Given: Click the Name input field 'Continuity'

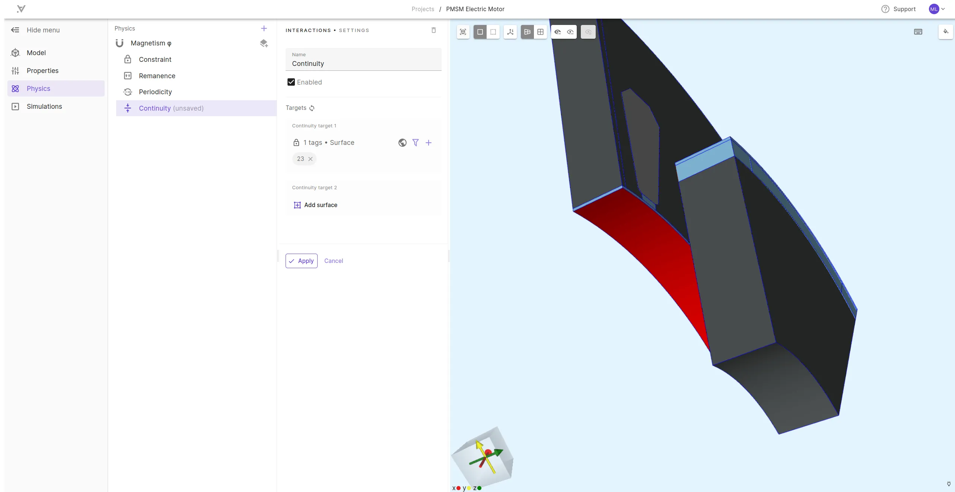Looking at the screenshot, I should [363, 60].
